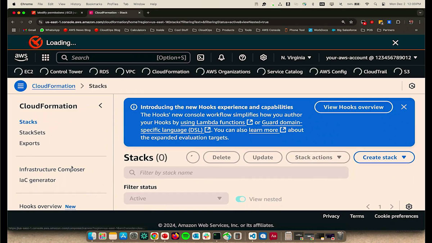Open the Chrome History menu
The image size is (432, 243).
point(76,4)
